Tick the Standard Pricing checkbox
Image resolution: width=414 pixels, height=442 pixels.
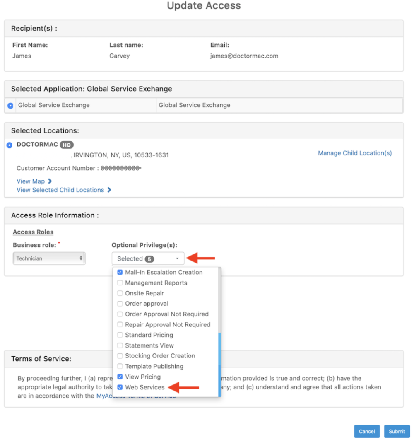[x=120, y=335]
